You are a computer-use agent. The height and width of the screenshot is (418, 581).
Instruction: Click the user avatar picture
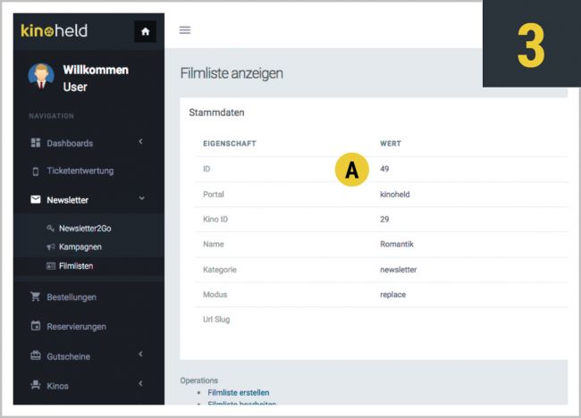pyautogui.click(x=40, y=78)
